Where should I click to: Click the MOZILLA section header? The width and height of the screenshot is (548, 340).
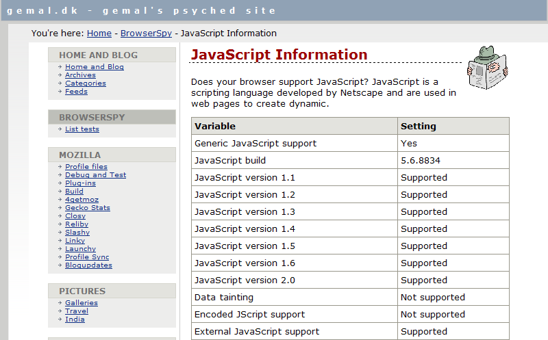[112, 155]
